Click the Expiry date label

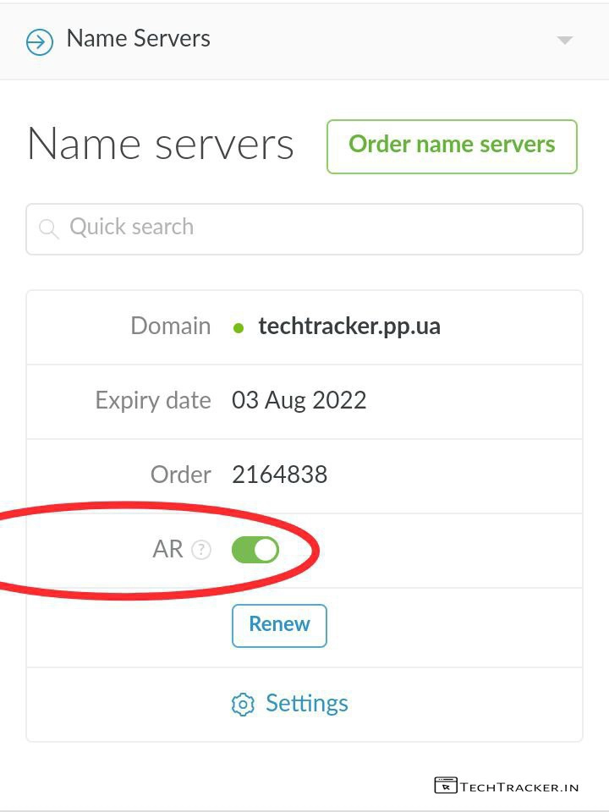[x=153, y=400]
